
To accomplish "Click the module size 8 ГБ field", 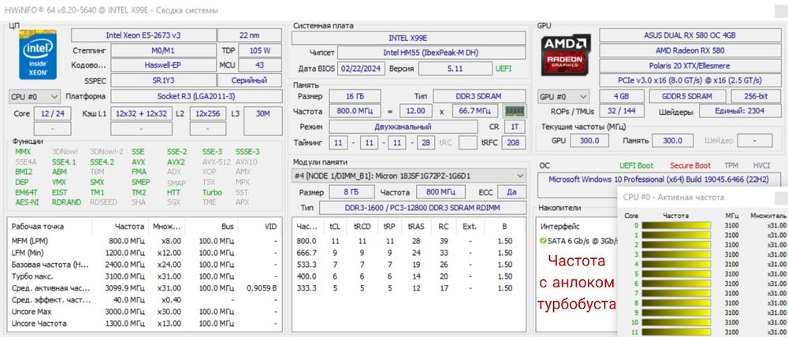I will click(x=351, y=192).
